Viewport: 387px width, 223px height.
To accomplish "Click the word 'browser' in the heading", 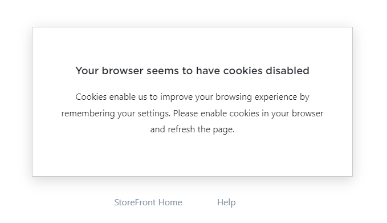I will coord(123,71).
